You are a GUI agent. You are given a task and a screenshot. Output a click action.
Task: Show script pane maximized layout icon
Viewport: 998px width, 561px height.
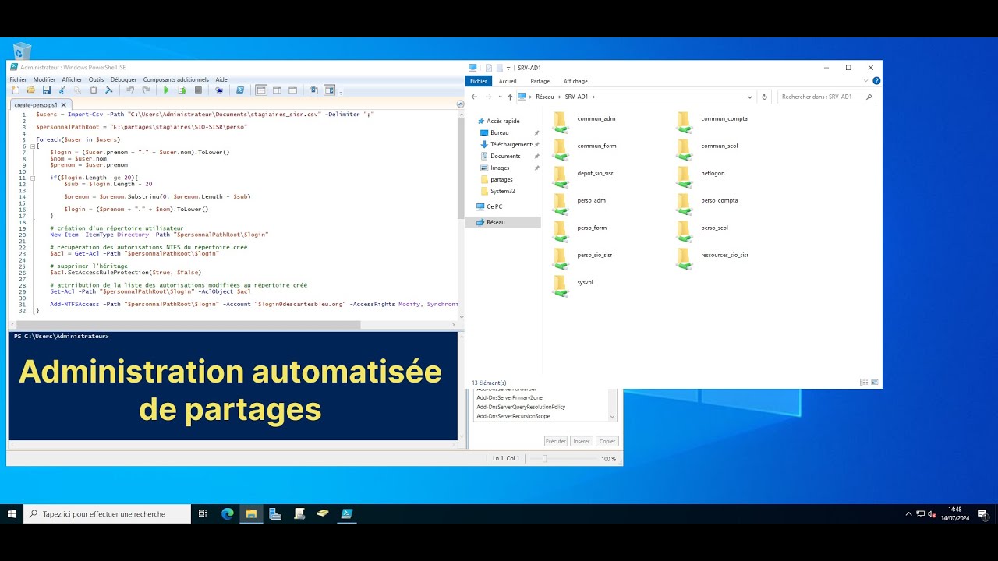tap(292, 90)
